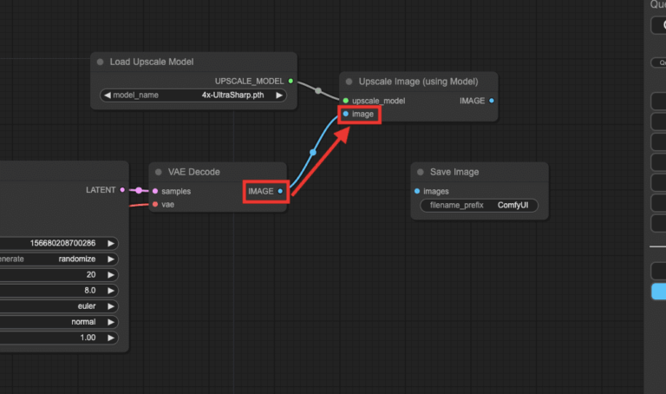Click the LATENT output port
The height and width of the screenshot is (394, 666).
pyautogui.click(x=122, y=189)
